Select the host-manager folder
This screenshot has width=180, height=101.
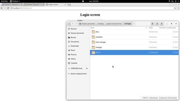coord(134,42)
